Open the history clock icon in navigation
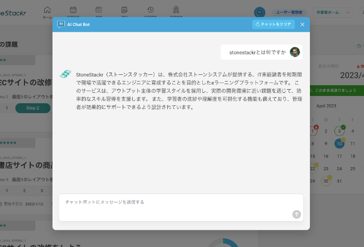Viewport: 364px width, 247px height. [x=150, y=10]
